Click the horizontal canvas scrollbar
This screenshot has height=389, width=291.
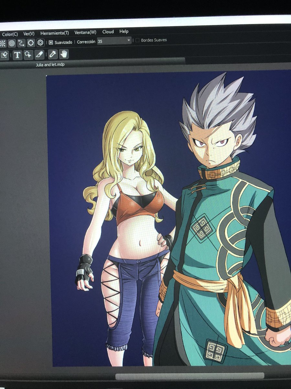click(189, 376)
